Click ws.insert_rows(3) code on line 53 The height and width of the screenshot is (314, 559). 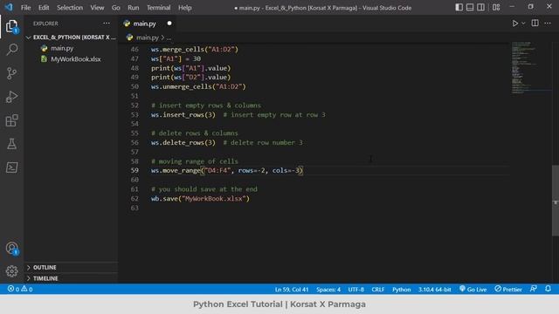183,114
